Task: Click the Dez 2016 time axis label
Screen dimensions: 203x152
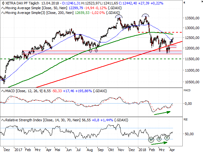Action: [x=7, y=150]
